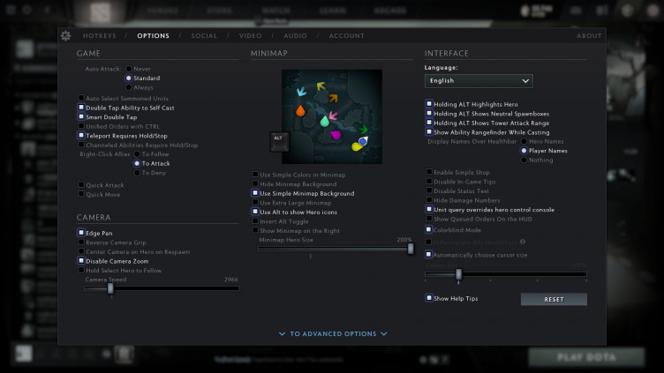Expand To Advanced Options section
664x373 pixels.
click(x=334, y=334)
